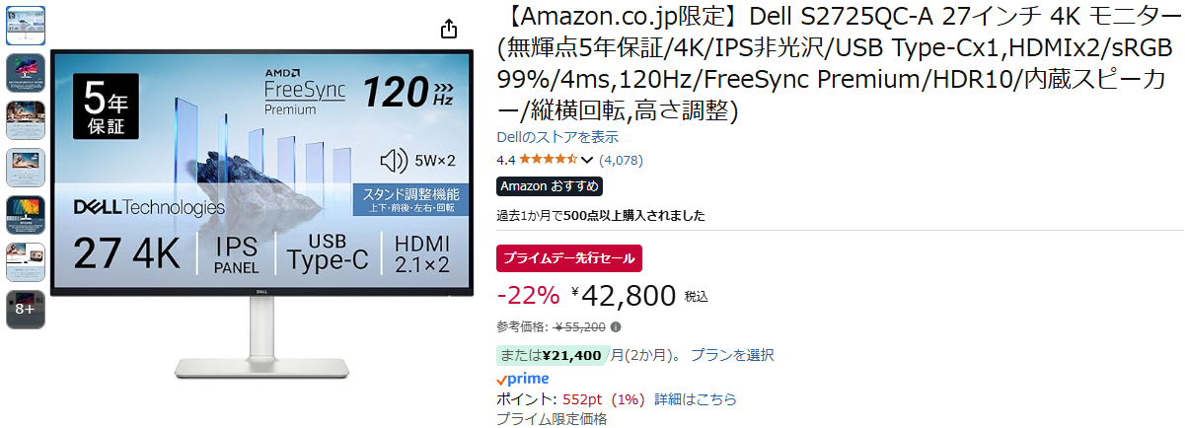Select the second product thumbnail
This screenshot has height=428, width=1185.
[x=26, y=72]
